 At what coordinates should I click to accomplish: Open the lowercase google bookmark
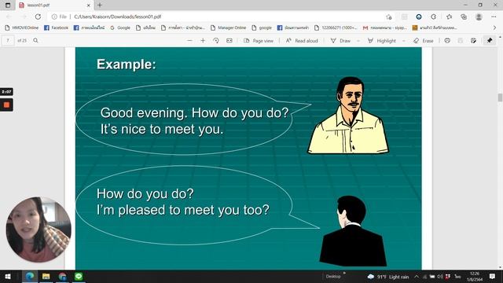coord(262,28)
